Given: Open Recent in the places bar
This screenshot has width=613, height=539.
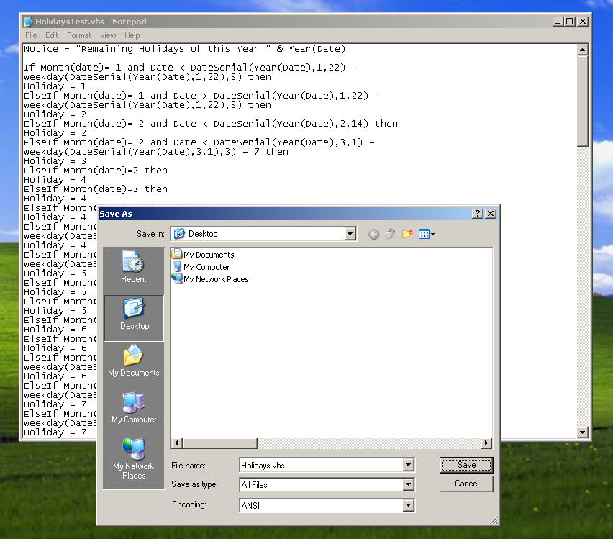Looking at the screenshot, I should click(x=134, y=267).
